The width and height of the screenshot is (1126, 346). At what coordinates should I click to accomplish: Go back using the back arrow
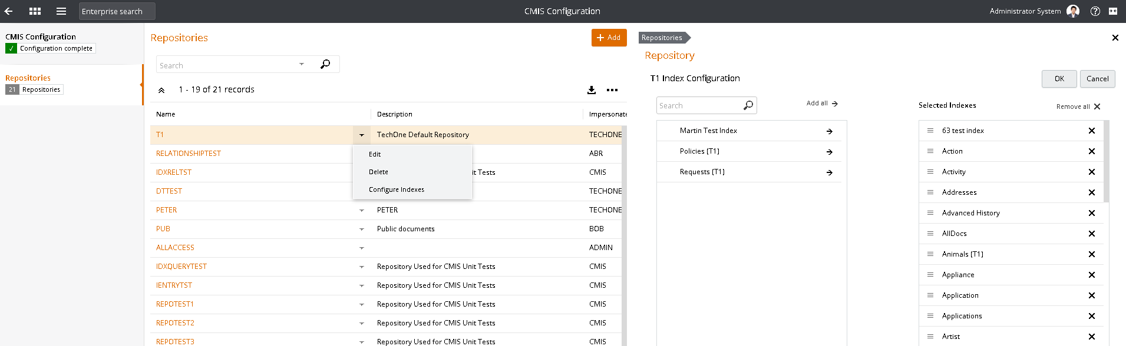tap(8, 11)
